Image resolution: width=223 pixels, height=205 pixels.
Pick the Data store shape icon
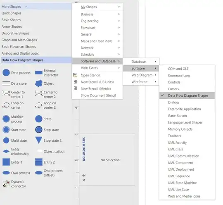pyautogui.click(x=6, y=83)
